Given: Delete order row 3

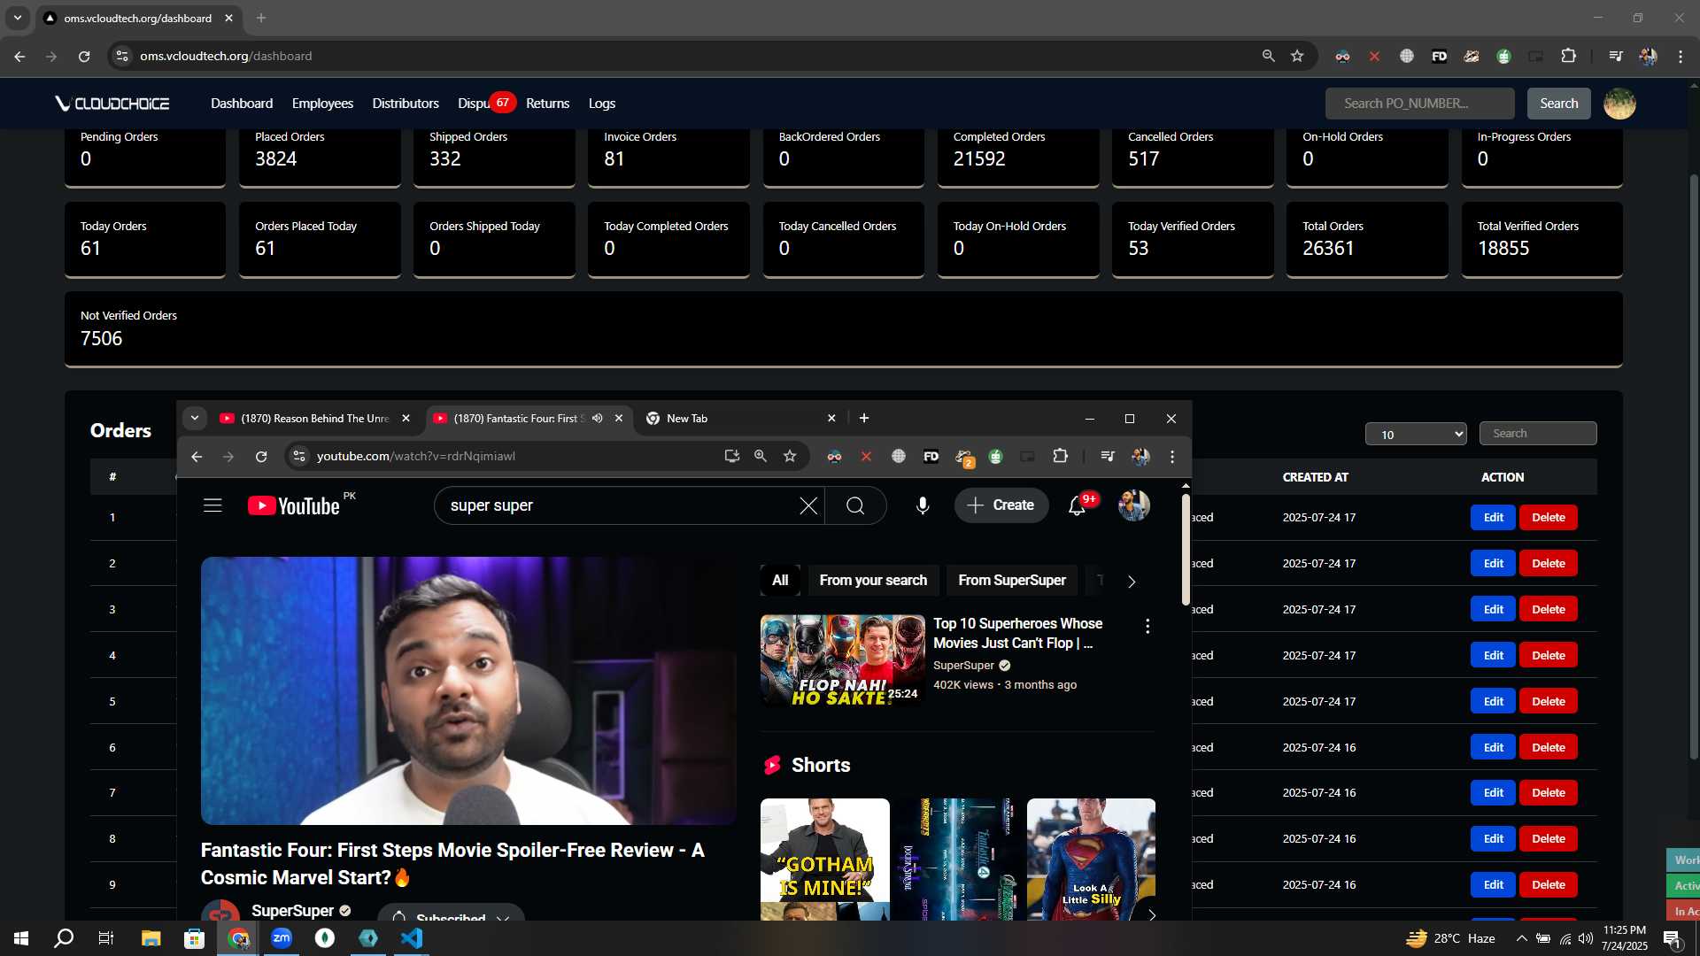Looking at the screenshot, I should click(x=1548, y=610).
